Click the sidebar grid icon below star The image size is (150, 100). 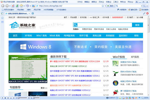point(2,22)
